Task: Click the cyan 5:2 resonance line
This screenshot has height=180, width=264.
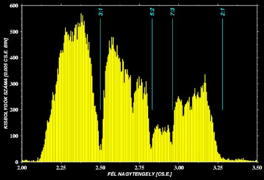Action: point(152,64)
